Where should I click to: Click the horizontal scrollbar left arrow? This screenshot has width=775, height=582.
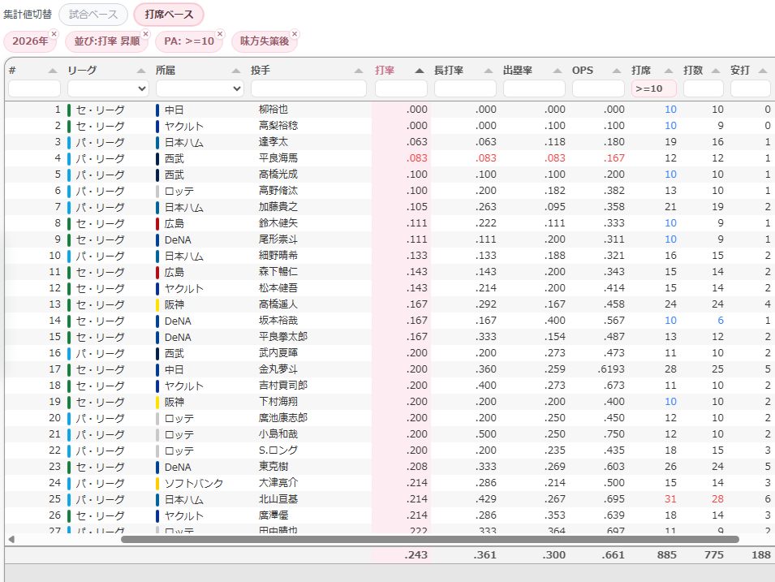pos(11,539)
